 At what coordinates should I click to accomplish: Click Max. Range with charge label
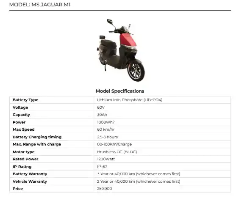point(37,144)
